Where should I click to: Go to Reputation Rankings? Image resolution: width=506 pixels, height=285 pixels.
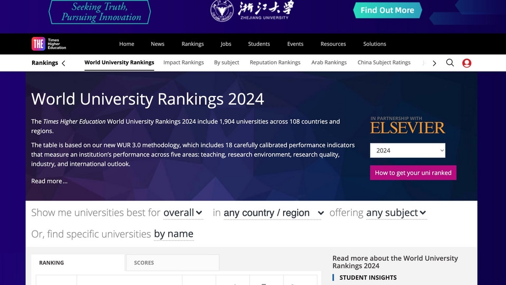275,62
